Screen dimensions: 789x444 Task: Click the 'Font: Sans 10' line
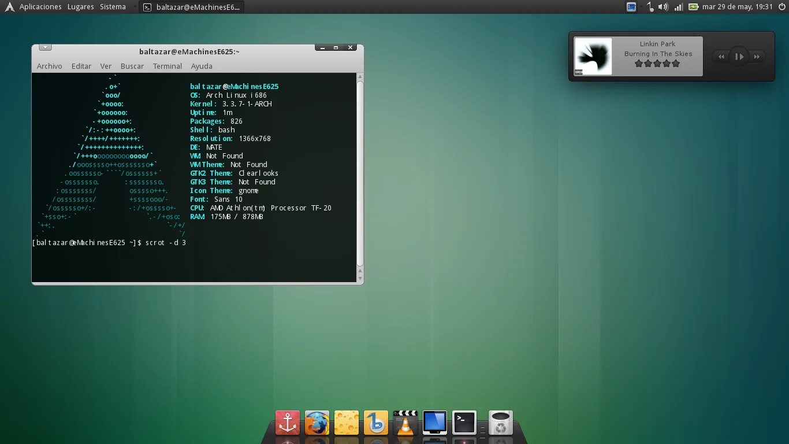[x=216, y=199]
